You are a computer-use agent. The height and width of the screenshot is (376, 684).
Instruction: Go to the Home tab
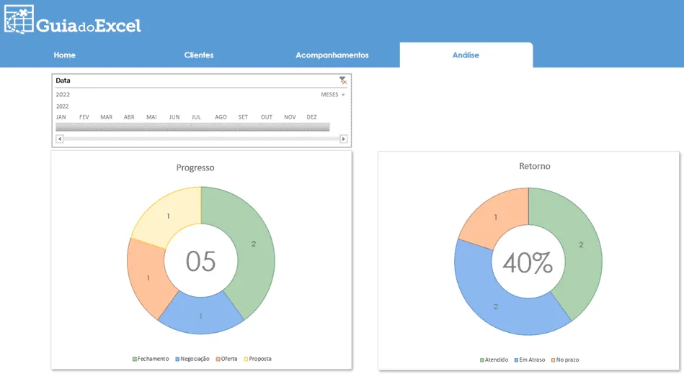[x=65, y=55]
